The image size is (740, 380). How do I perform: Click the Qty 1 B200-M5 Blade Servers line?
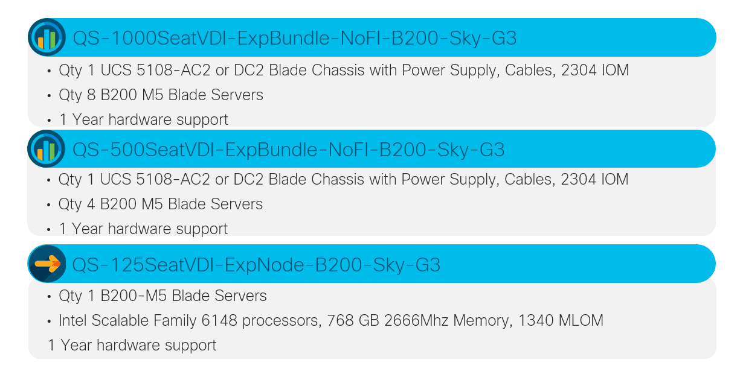(x=162, y=296)
